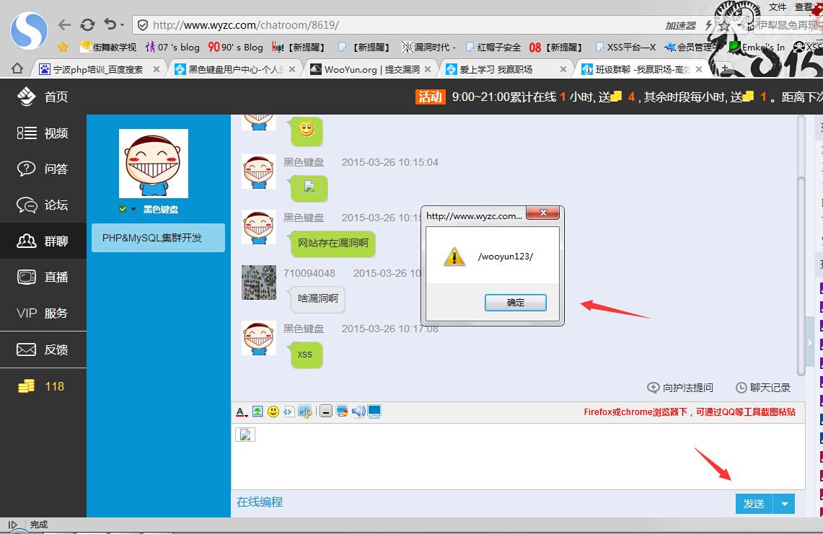This screenshot has height=534, width=823.
Task: Click the broken image placeholder in message box
Action: 245,435
